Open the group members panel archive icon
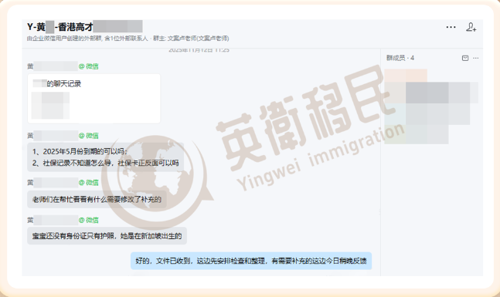The width and height of the screenshot is (500, 297). coord(465,58)
